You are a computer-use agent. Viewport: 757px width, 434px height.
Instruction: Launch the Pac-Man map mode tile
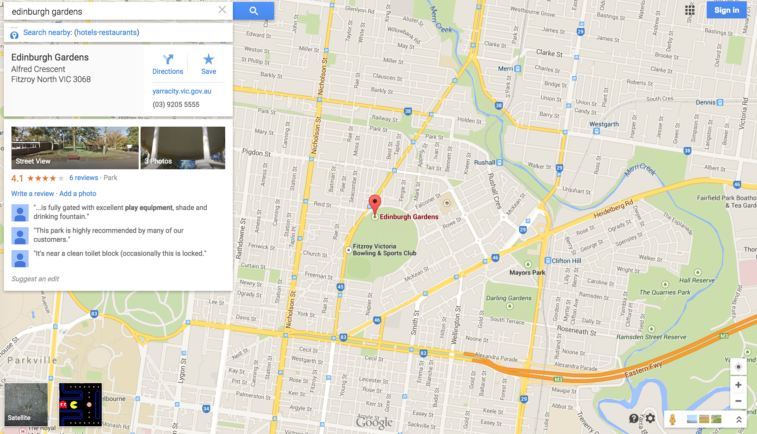80,404
